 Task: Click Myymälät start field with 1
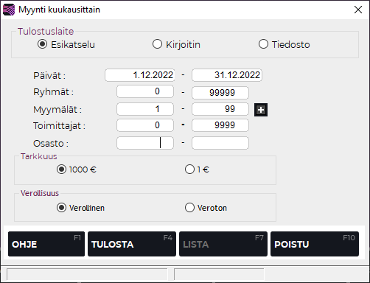tap(145, 109)
